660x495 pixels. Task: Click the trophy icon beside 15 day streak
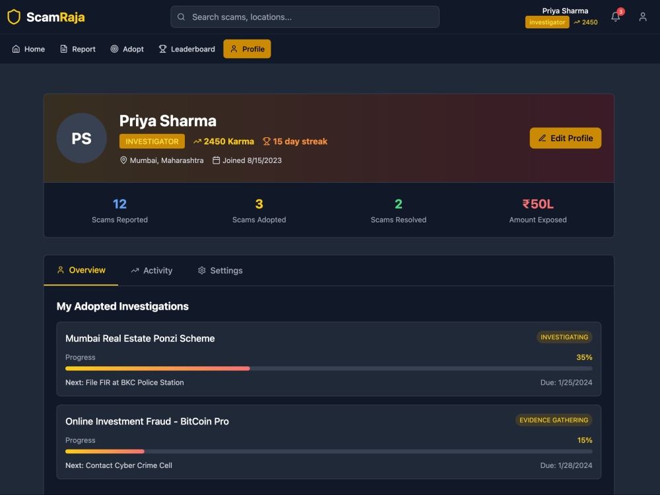click(x=267, y=141)
